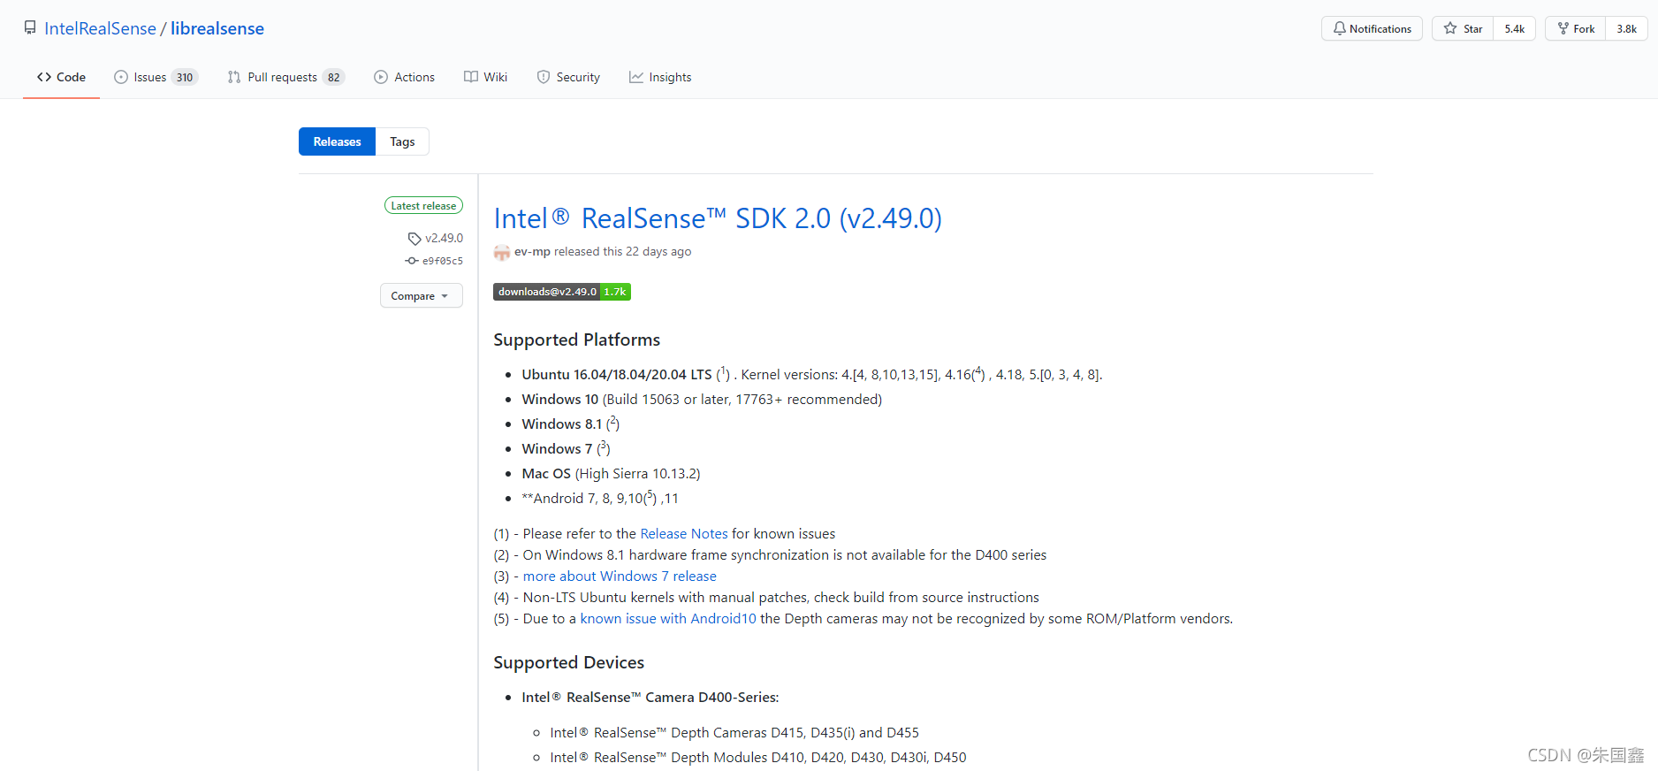Click the Android 7, 8, 9,10 bullet text
Viewport: 1658px width, 771px height.
tap(600, 498)
